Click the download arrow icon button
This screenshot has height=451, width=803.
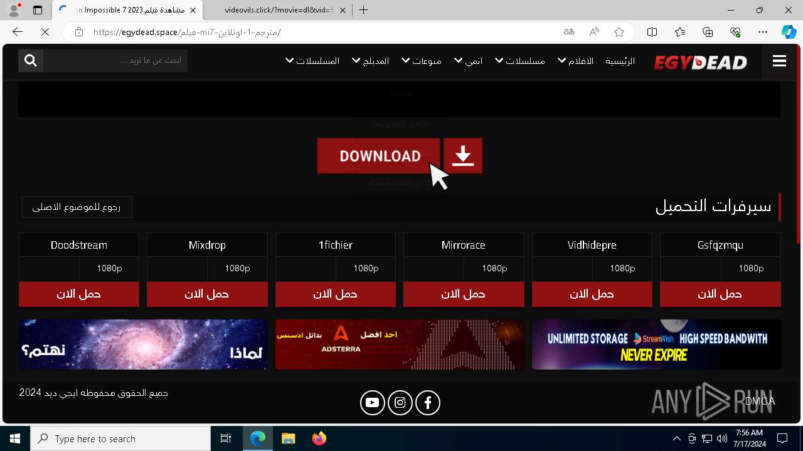463,155
